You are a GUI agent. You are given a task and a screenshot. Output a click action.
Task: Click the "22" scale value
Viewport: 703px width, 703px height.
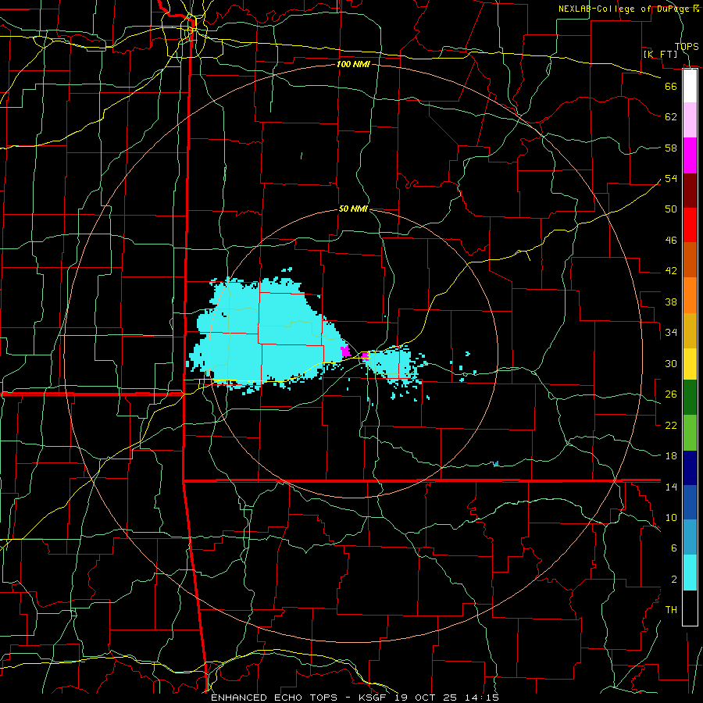[x=671, y=425]
